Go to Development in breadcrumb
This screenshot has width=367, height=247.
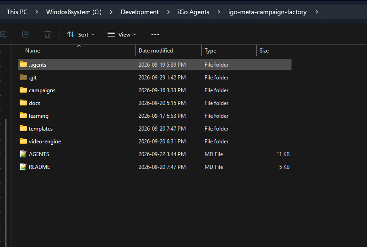pyautogui.click(x=140, y=12)
